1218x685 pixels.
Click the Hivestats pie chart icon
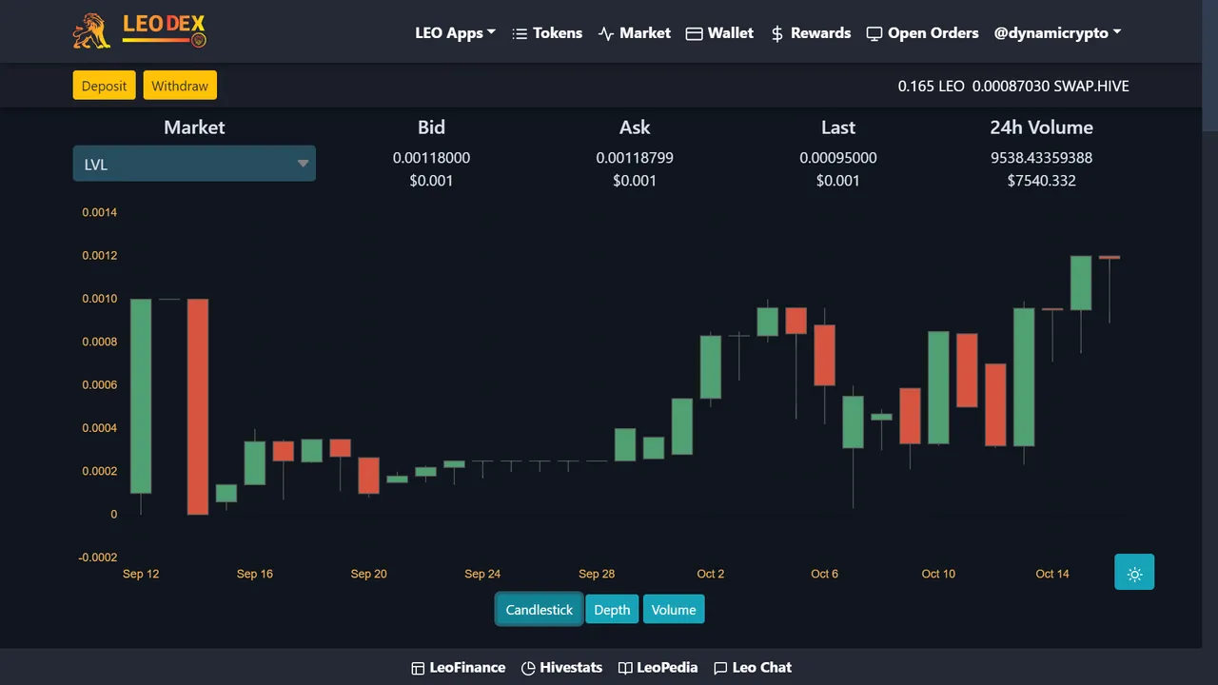(528, 668)
